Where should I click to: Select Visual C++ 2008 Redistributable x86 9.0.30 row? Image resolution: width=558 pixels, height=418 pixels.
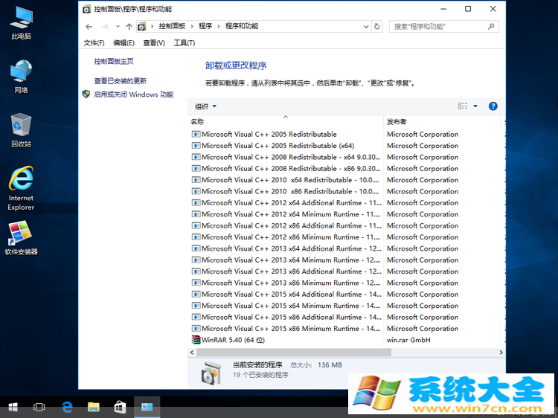[346, 168]
